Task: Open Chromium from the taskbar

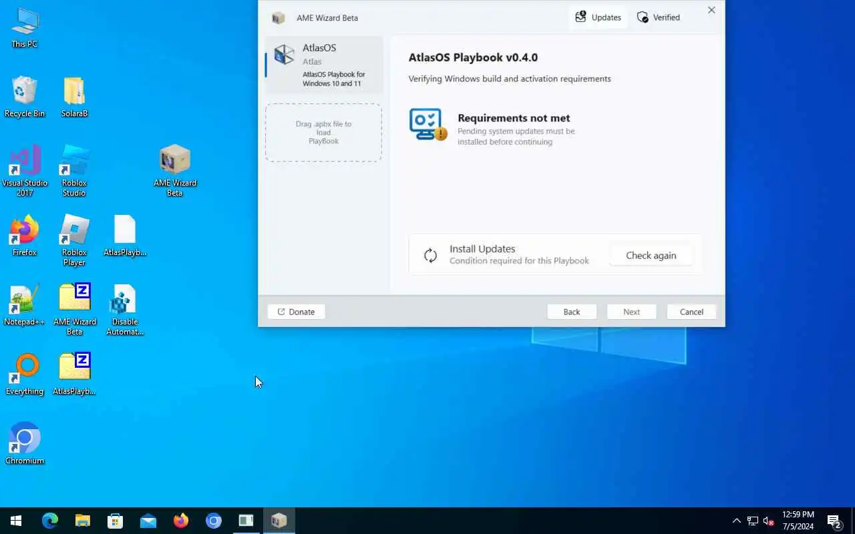Action: (x=214, y=521)
